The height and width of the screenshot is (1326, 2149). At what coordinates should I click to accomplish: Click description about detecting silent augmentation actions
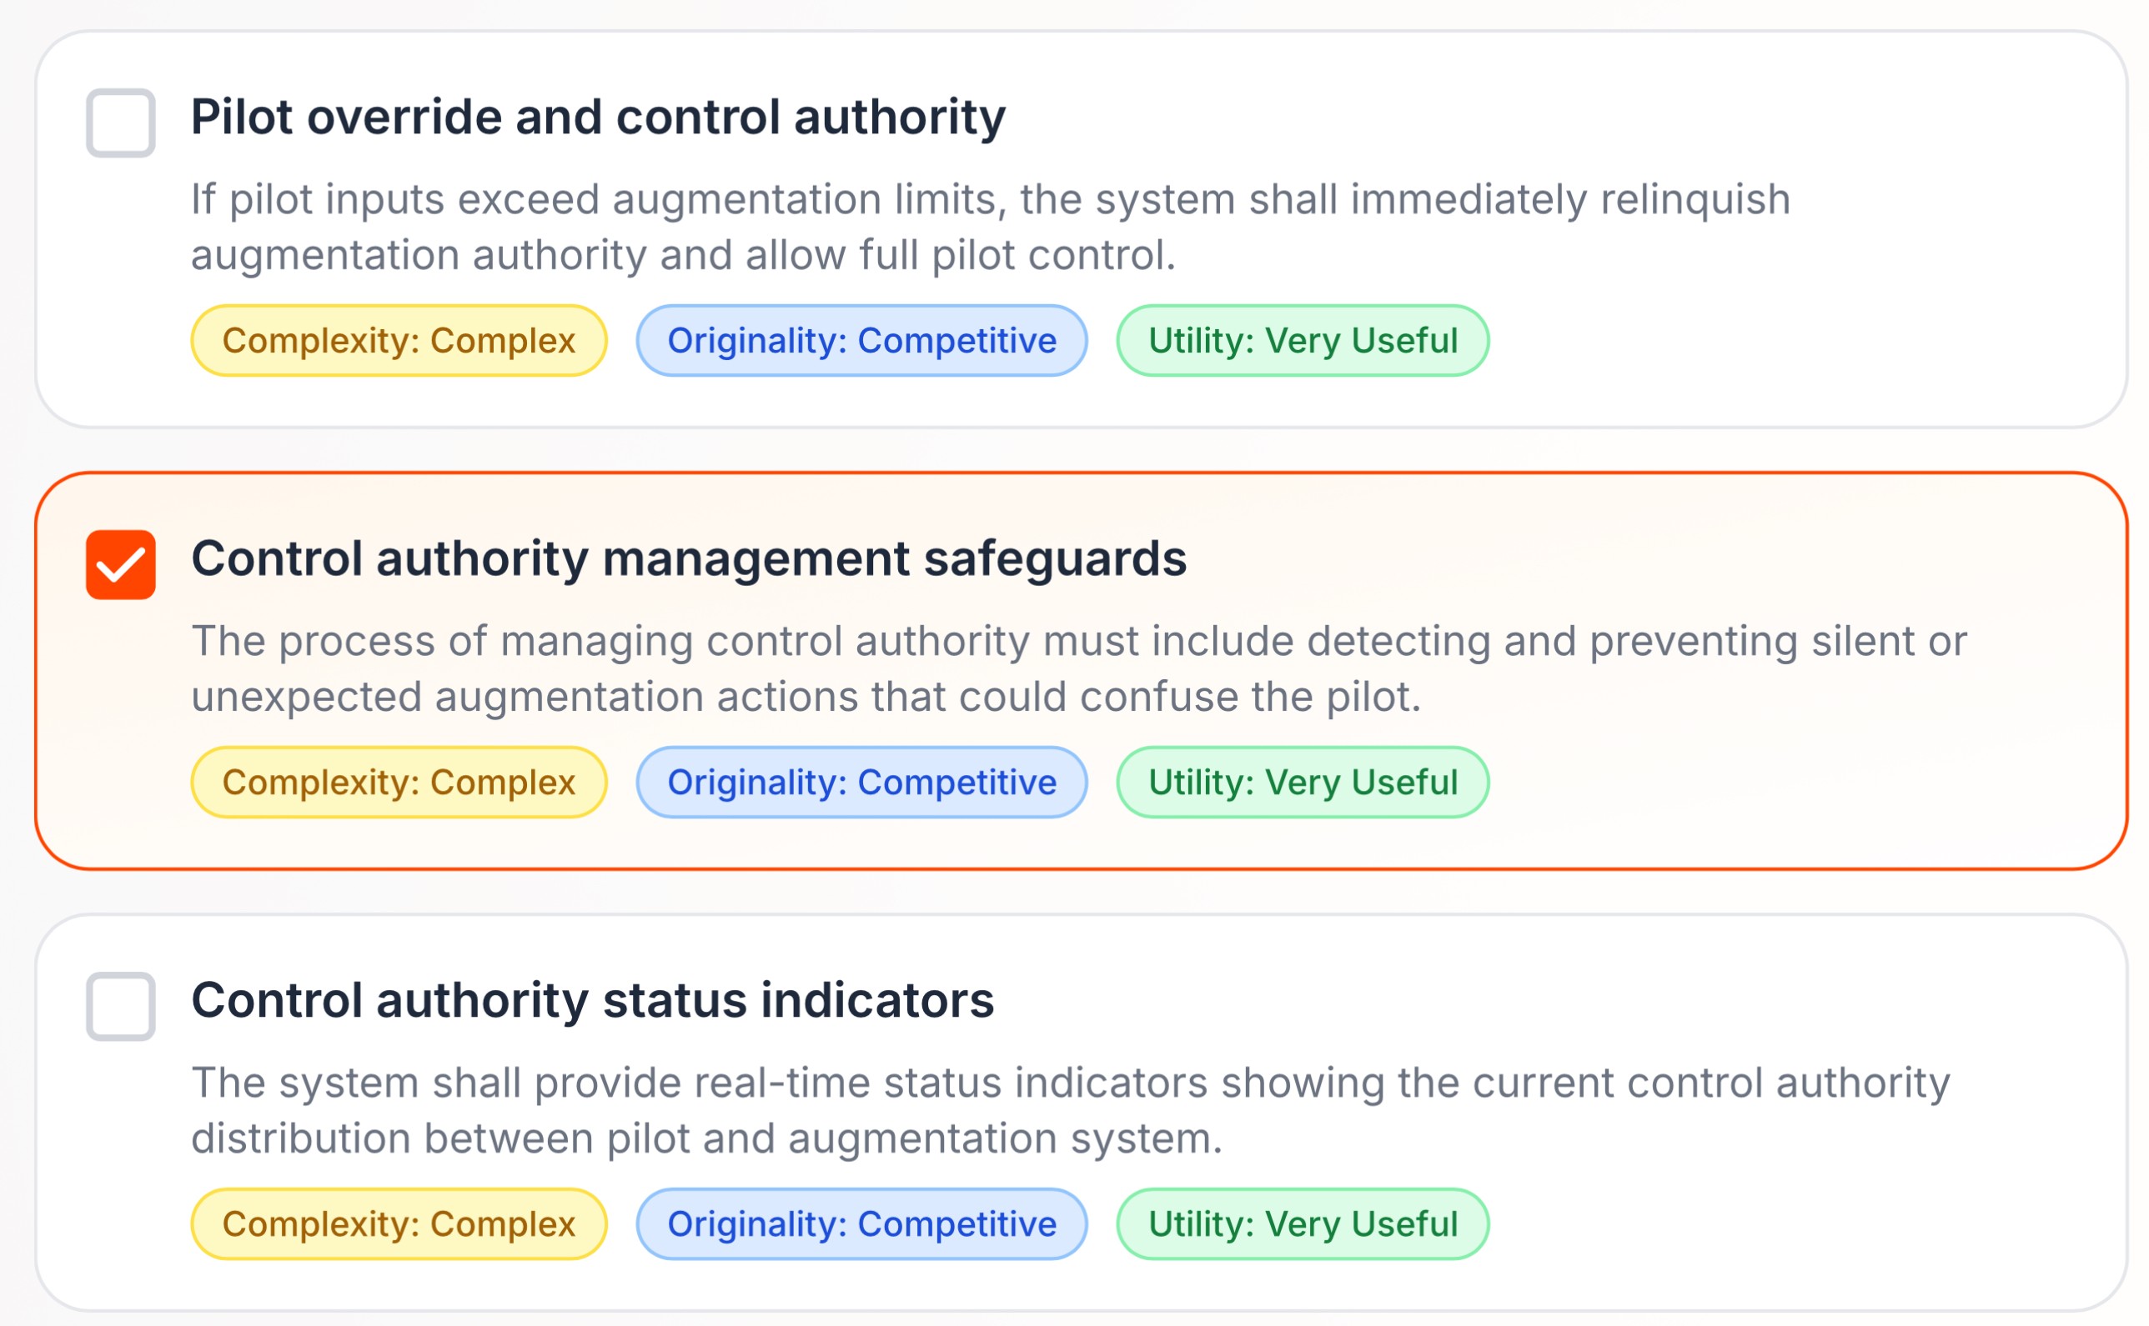point(1077,668)
